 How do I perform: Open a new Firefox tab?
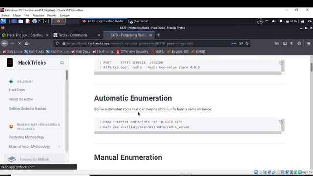158,35
